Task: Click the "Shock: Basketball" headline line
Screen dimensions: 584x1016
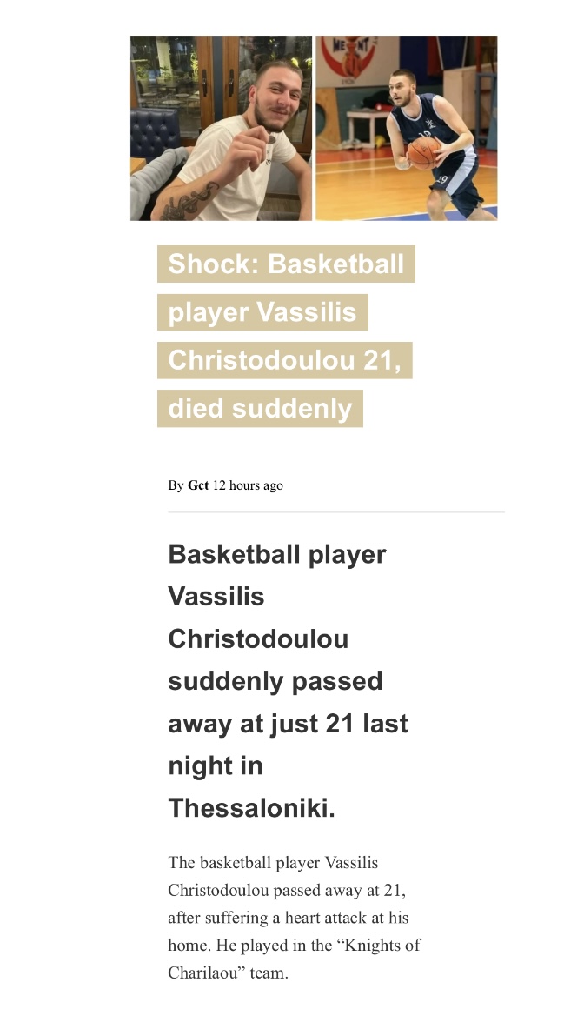Action: point(286,264)
